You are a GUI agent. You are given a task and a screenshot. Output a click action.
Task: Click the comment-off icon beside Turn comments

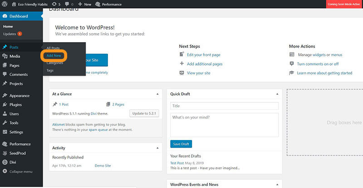(x=292, y=63)
